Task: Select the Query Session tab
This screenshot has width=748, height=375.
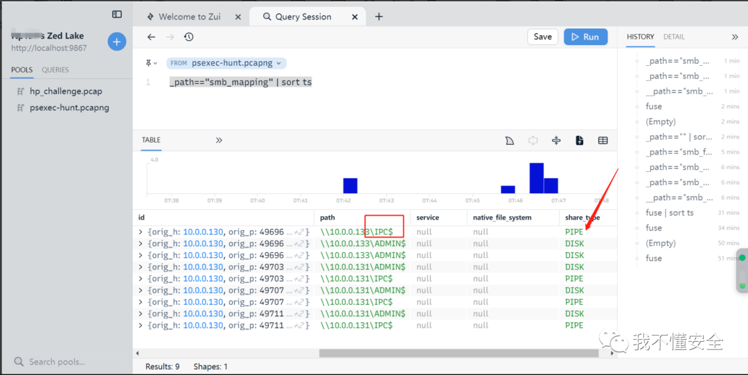Action: click(303, 17)
